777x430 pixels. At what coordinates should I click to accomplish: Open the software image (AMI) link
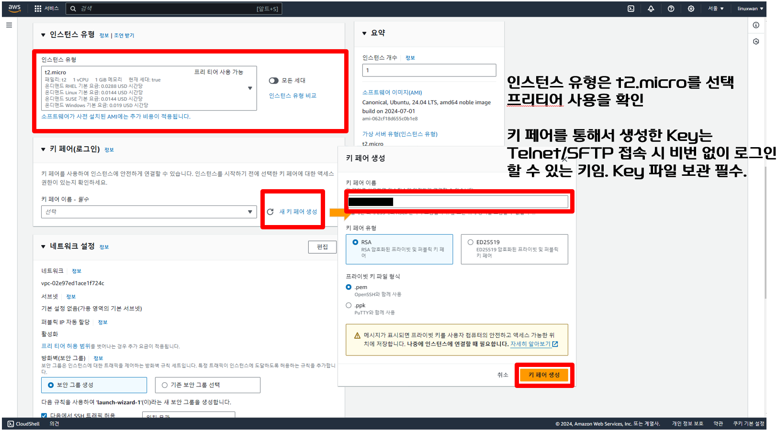[392, 93]
